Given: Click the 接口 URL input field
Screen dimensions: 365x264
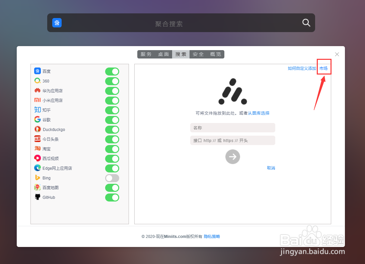Looking at the screenshot, I should [x=232, y=141].
